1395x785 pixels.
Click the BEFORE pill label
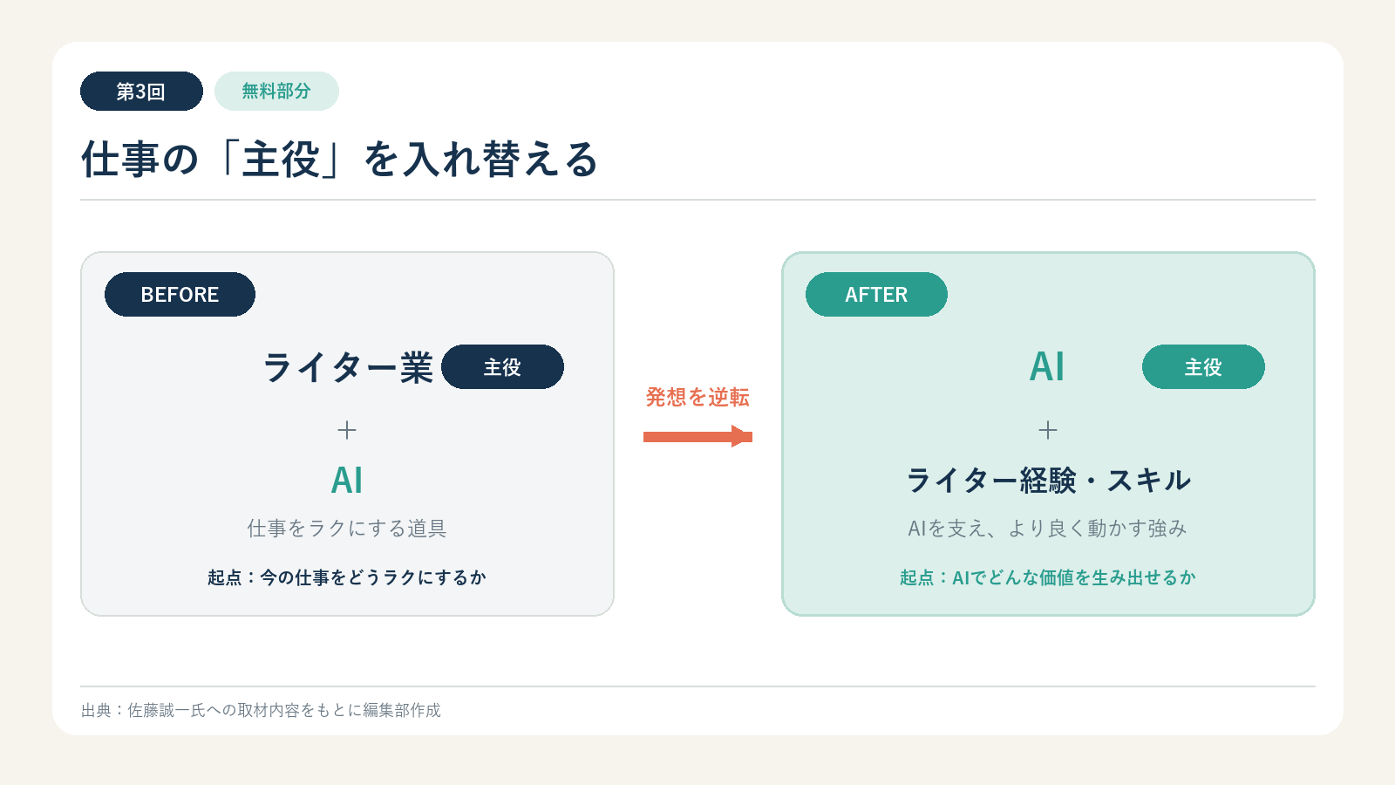[x=180, y=295]
